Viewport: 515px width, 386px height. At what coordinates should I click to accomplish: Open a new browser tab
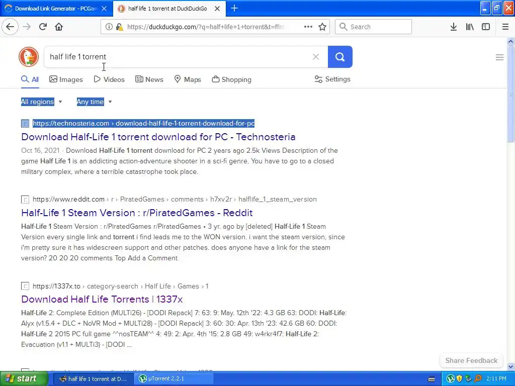pos(234,8)
